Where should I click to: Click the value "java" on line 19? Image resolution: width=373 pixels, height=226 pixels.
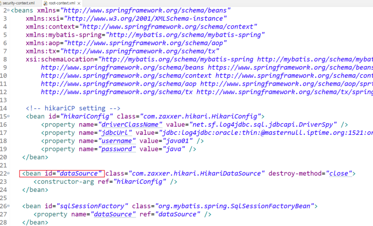174,149
